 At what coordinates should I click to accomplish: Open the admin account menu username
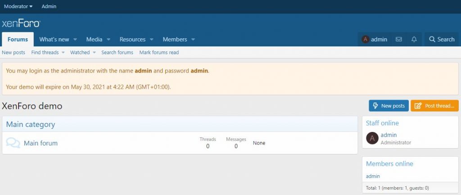[379, 40]
